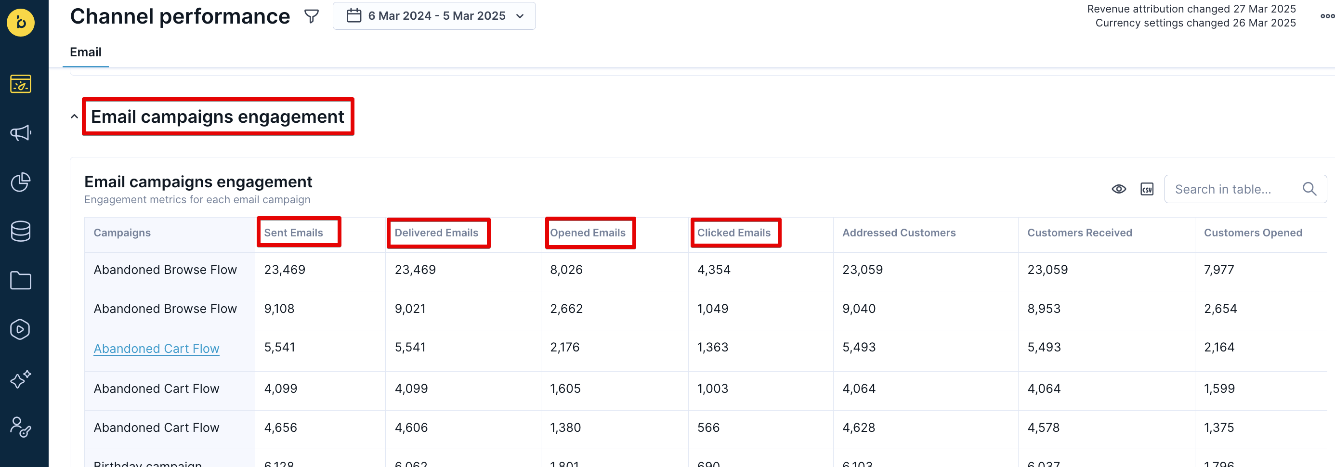Click the Currency settings changed notice
The height and width of the screenshot is (467, 1335).
(x=1196, y=23)
